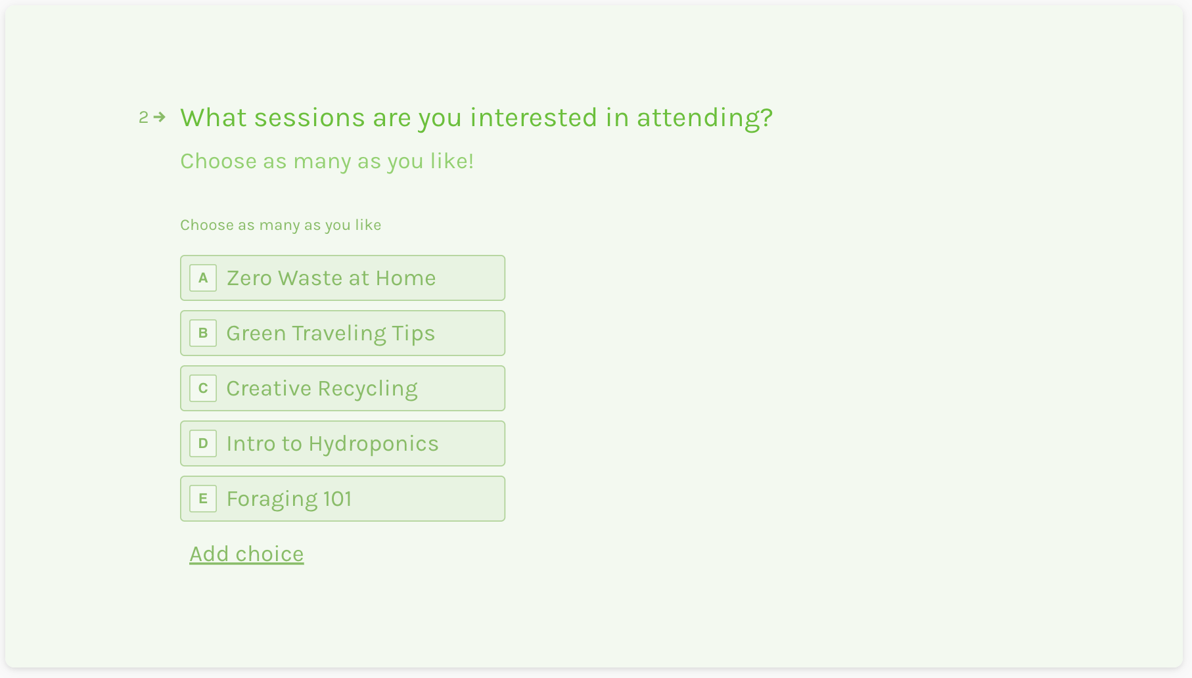Click the letter E key badge
The image size is (1192, 678).
coord(203,499)
